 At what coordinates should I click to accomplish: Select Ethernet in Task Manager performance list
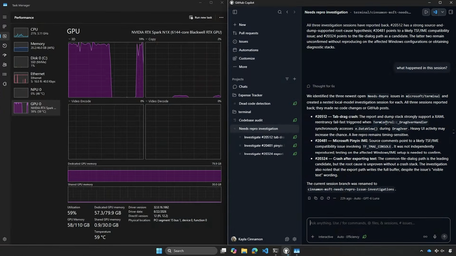(36, 77)
